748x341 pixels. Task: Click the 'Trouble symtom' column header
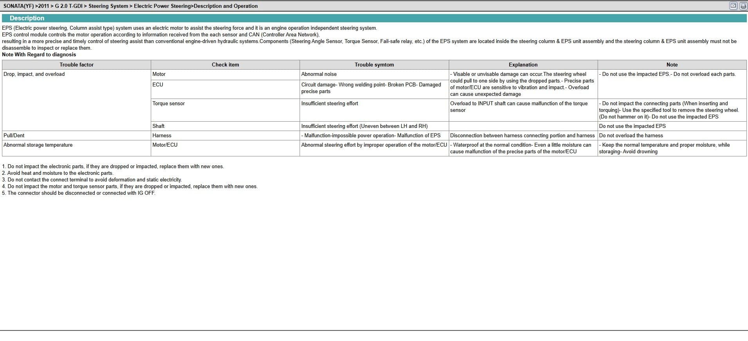pyautogui.click(x=374, y=65)
